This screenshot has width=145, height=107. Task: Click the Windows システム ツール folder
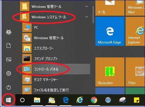(55, 17)
